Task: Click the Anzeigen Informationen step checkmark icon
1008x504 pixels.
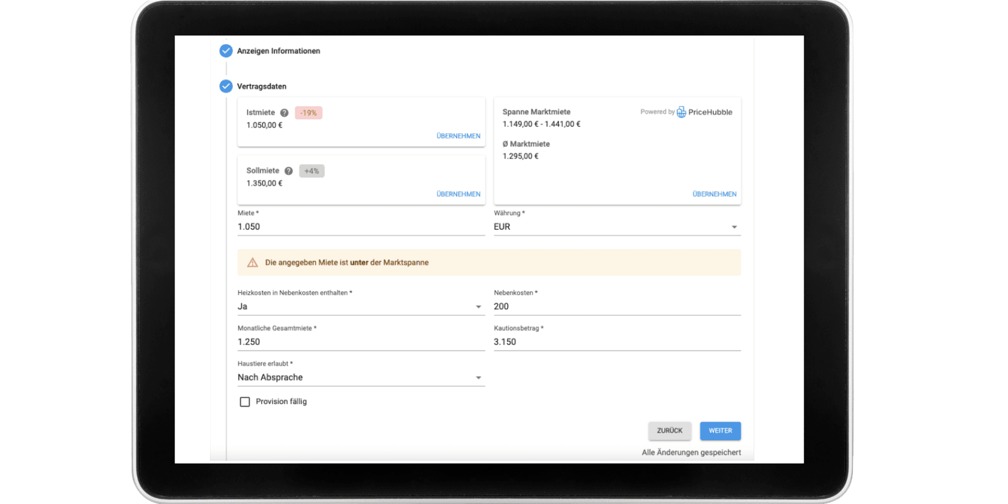Action: [226, 51]
